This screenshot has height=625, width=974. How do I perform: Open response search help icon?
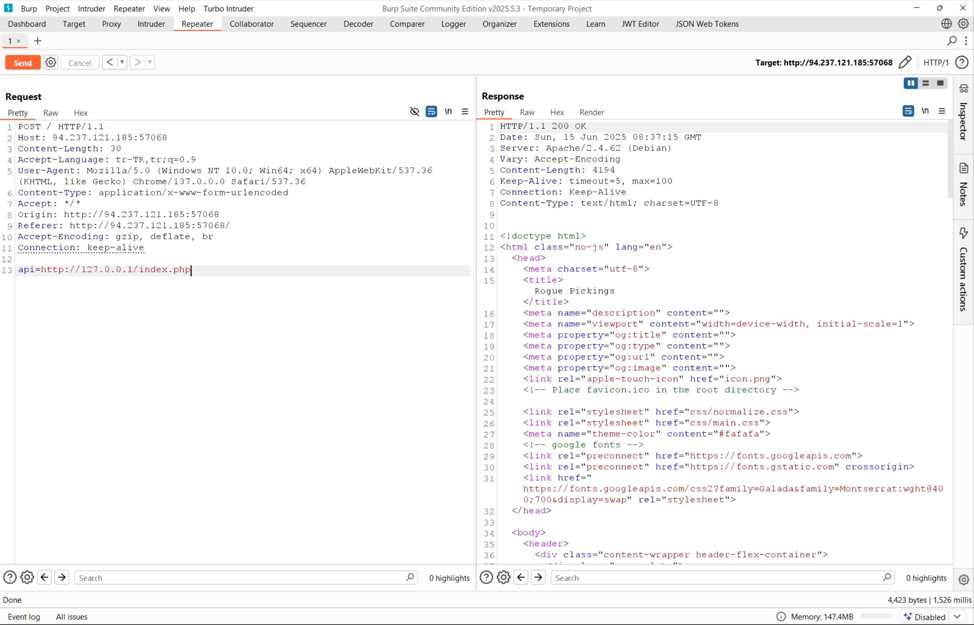[486, 577]
